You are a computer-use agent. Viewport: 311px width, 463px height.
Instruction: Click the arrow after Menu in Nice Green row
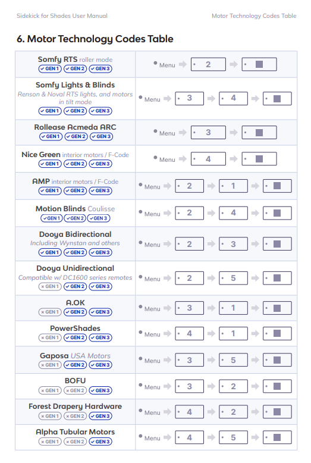click(183, 159)
